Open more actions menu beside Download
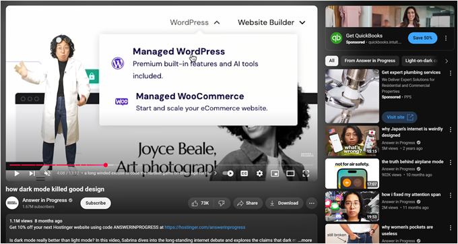Viewport: 458px width, 244px height. 312,203
